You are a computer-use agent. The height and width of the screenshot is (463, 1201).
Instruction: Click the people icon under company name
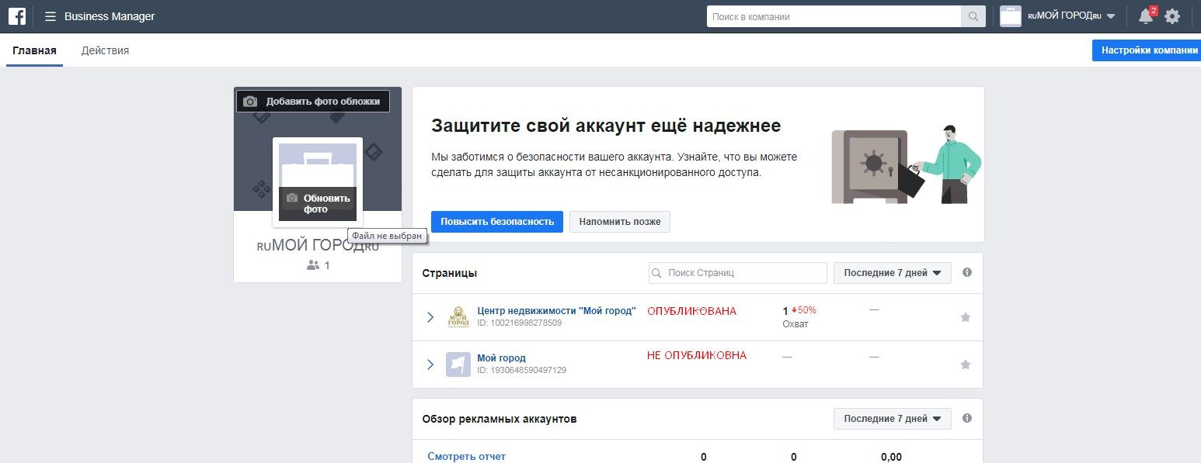click(x=313, y=265)
